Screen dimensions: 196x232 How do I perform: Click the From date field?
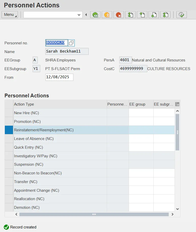(59, 77)
